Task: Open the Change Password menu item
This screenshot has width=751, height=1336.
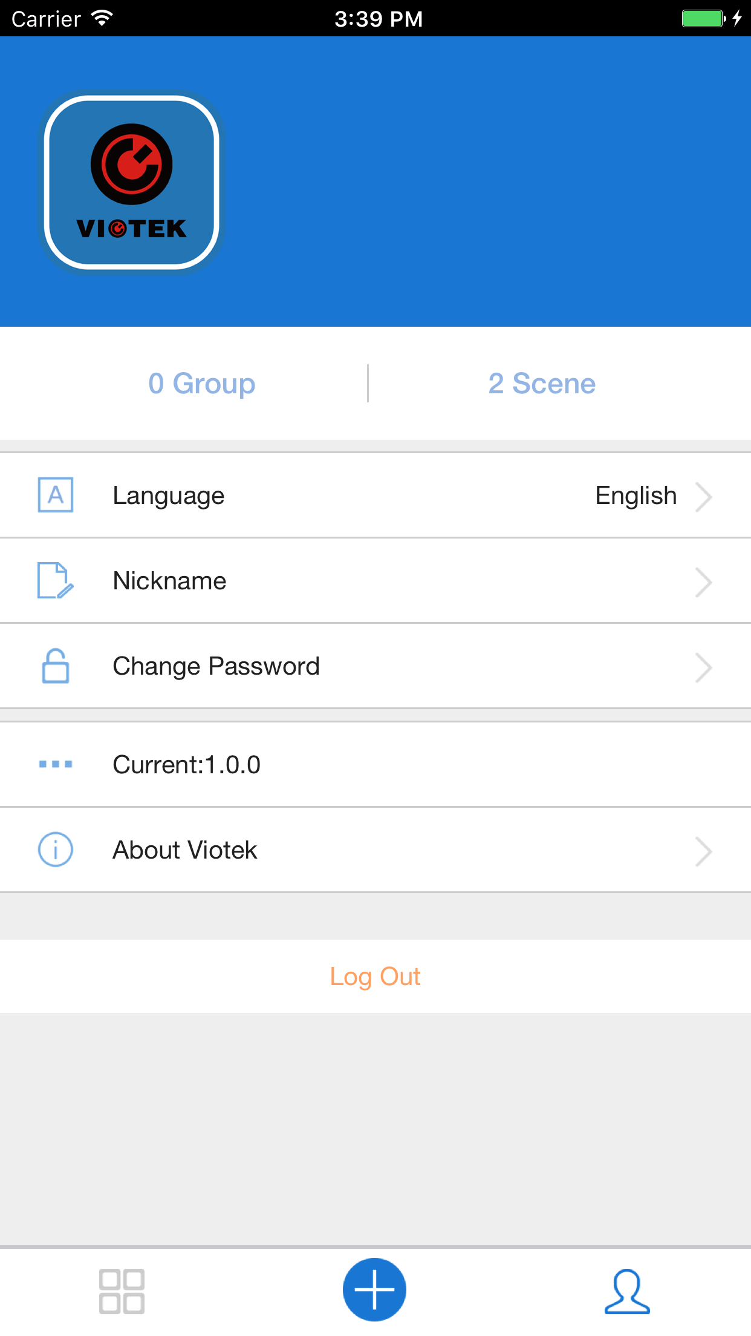Action: pyautogui.click(x=216, y=666)
